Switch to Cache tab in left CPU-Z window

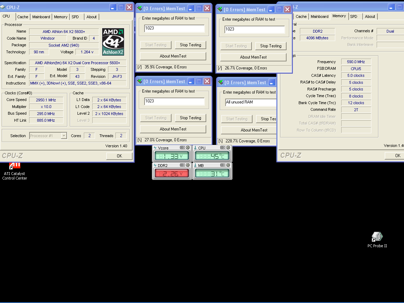(x=23, y=17)
